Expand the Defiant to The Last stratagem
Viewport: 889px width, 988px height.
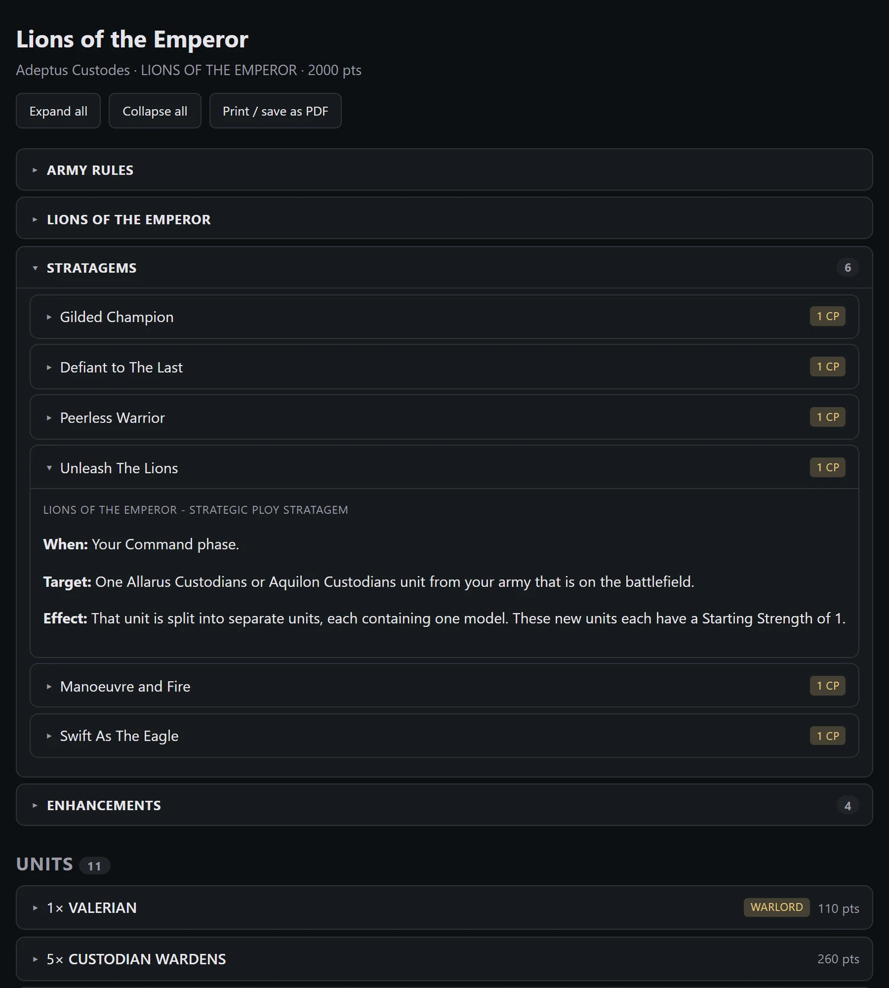point(444,367)
